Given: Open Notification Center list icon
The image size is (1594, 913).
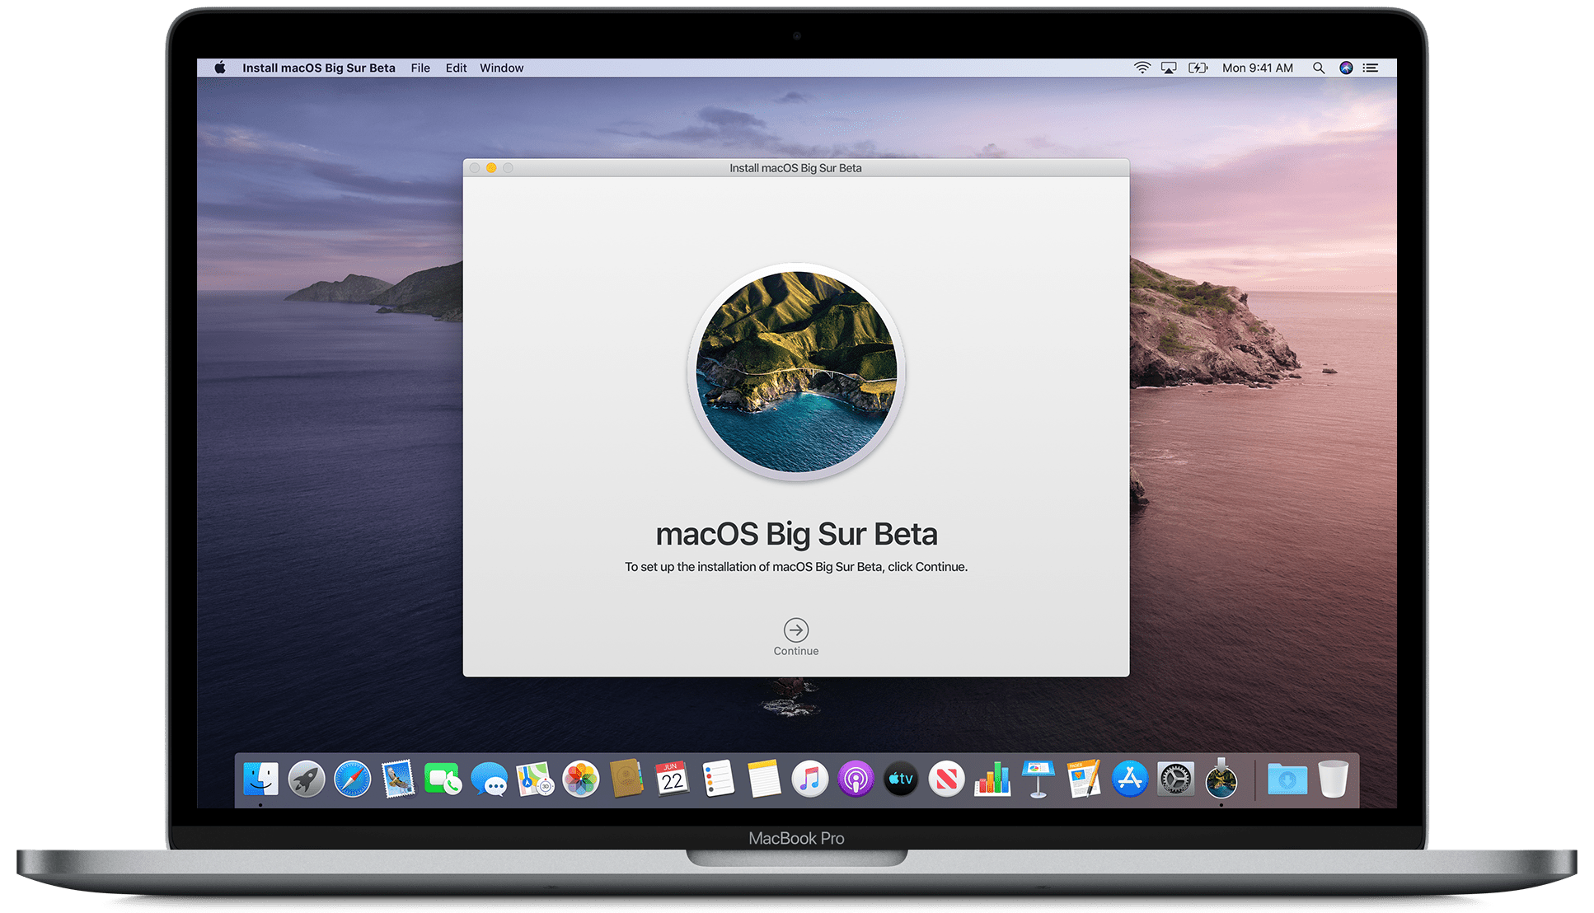Looking at the screenshot, I should coord(1370,68).
